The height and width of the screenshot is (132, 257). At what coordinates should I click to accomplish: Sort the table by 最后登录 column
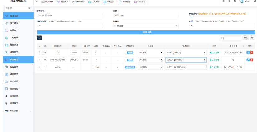point(233,46)
